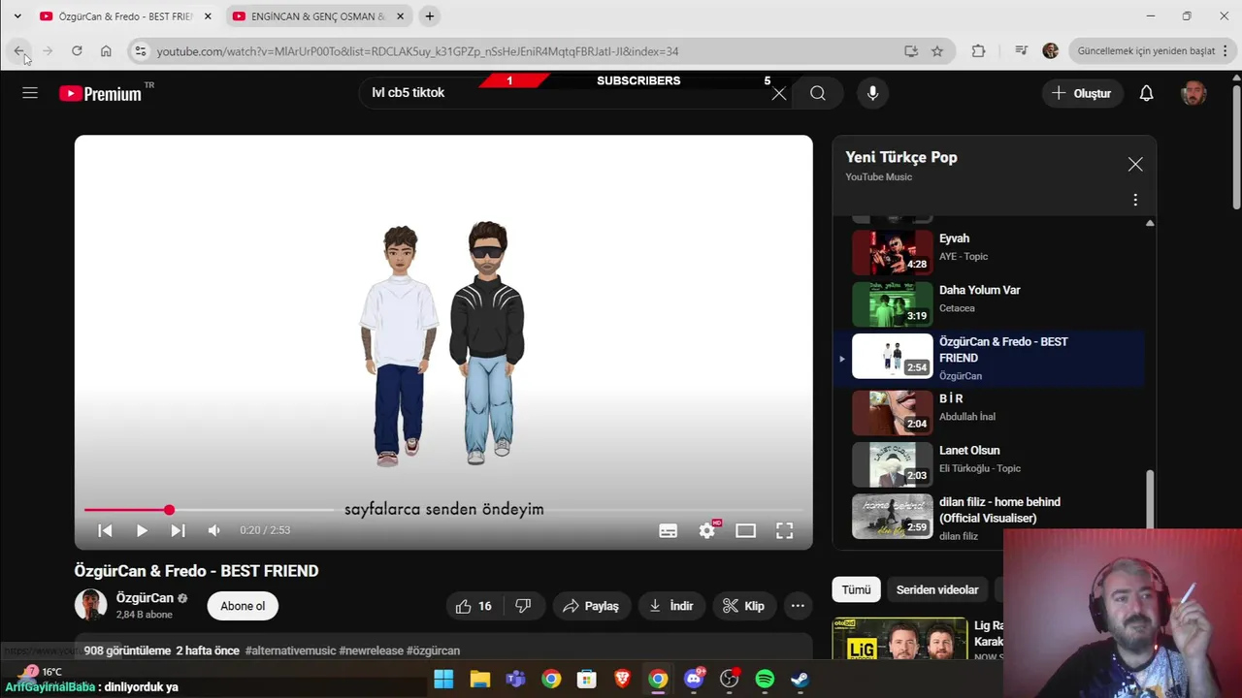Close the Yeni Türkçe Pop playlist panel
The height and width of the screenshot is (698, 1242).
click(1135, 165)
